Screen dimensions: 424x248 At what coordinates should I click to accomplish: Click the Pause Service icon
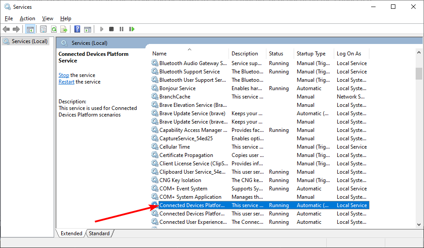point(122,29)
